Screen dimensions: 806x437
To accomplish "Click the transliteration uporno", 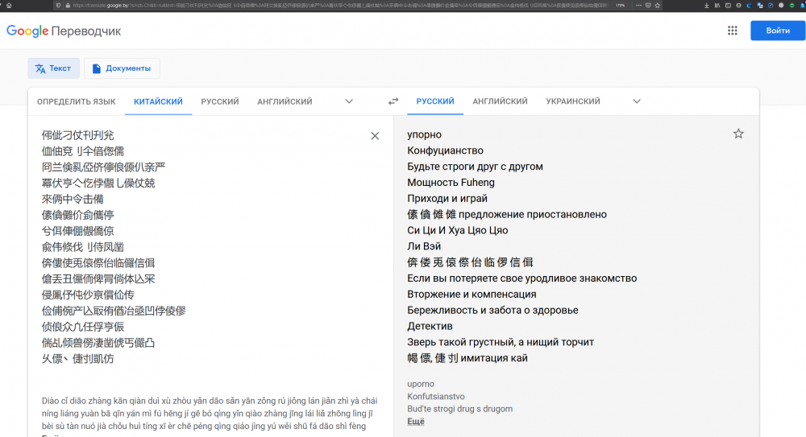I will 421,384.
